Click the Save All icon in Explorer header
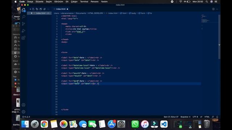232x130 pixels. (x=41, y=9)
